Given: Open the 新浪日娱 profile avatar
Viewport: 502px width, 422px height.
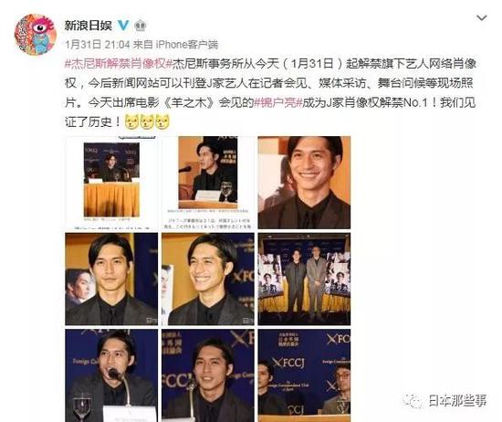Looking at the screenshot, I should pyautogui.click(x=36, y=35).
